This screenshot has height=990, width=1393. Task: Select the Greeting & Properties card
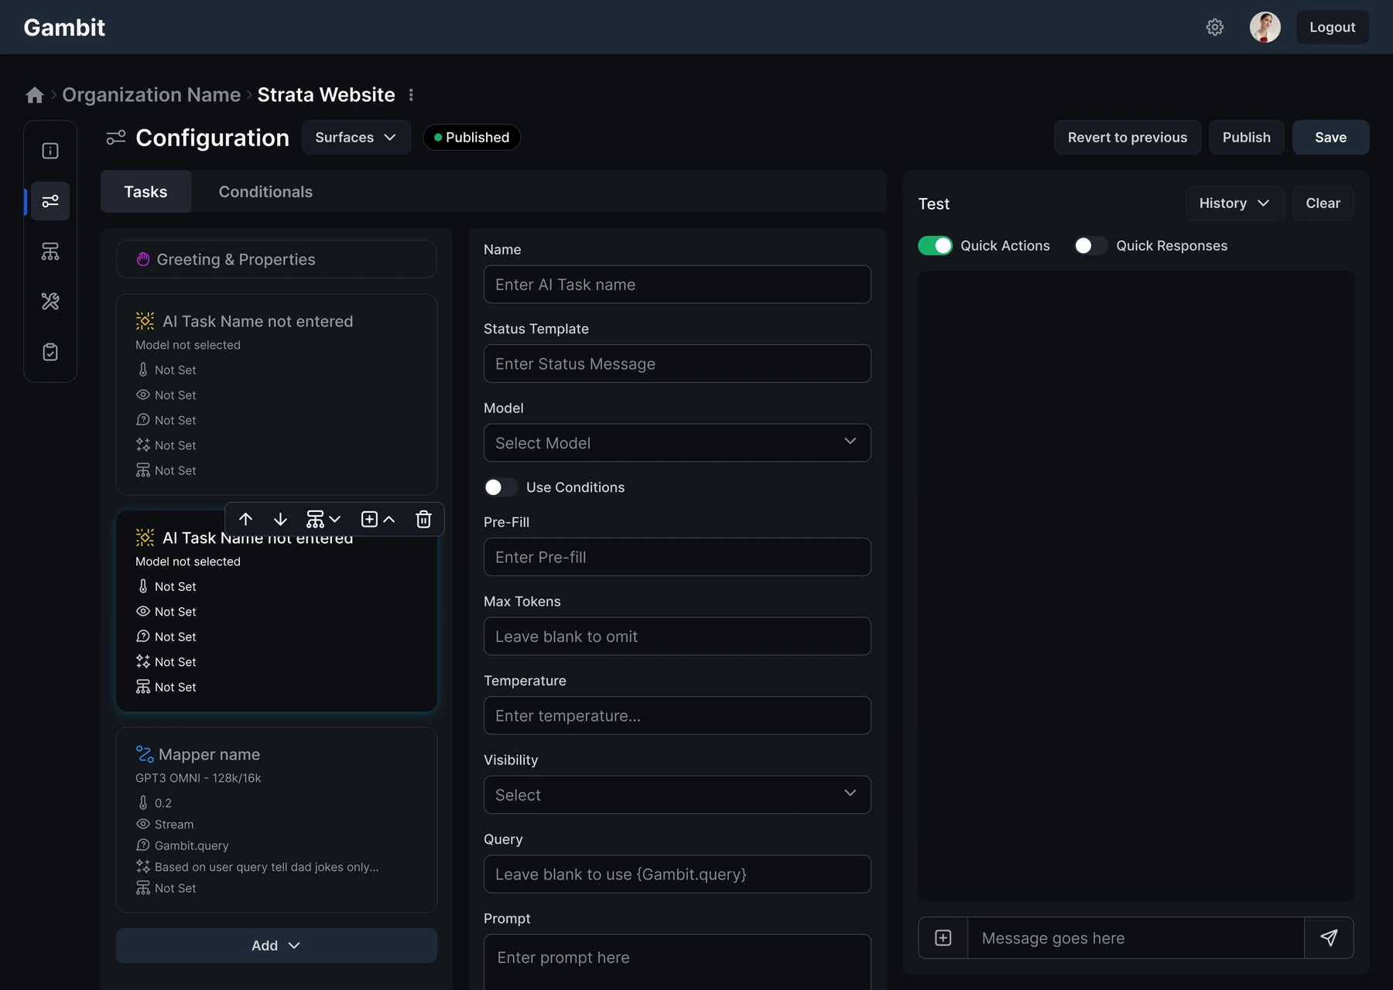[x=276, y=259]
